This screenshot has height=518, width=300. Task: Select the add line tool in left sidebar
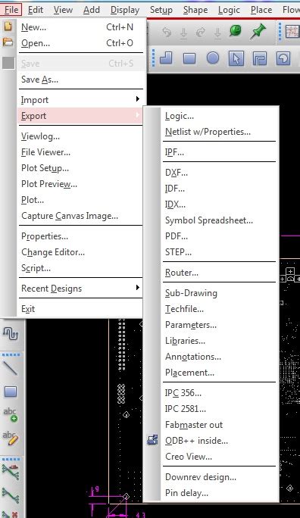pyautogui.click(x=11, y=368)
